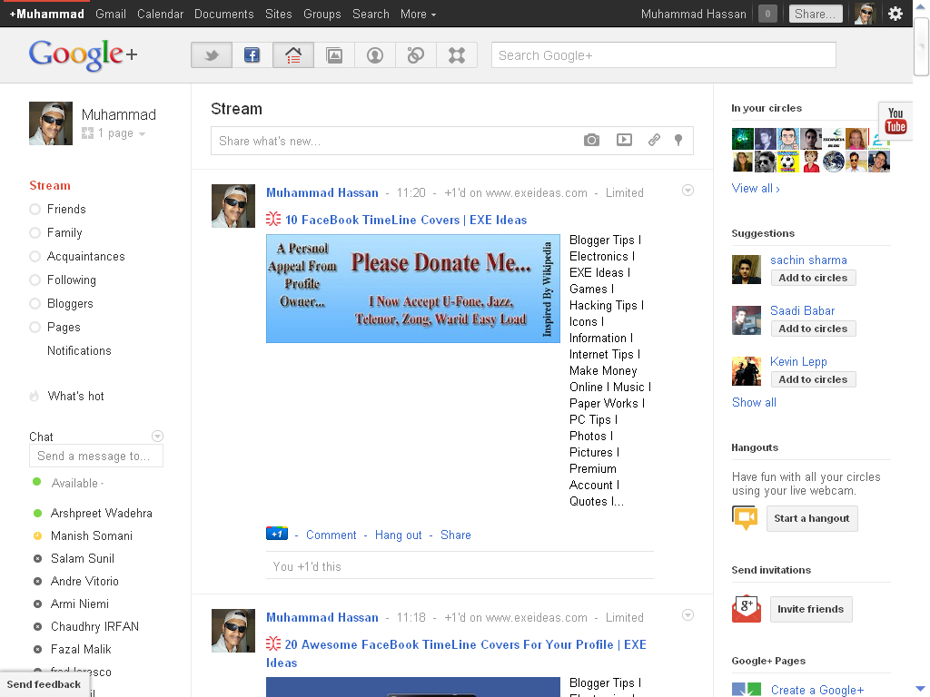
Task: Click the Share... button in top bar
Action: 816,14
